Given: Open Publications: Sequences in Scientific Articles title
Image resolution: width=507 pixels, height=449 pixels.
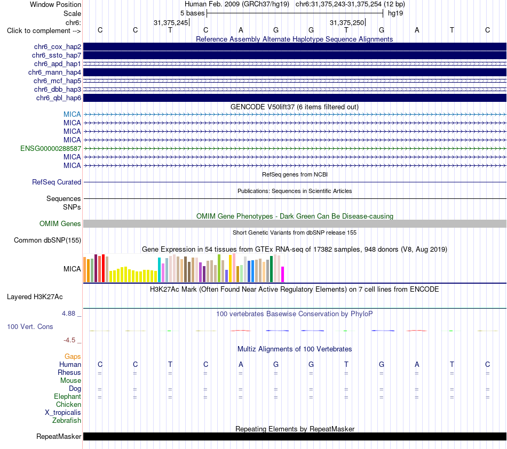Looking at the screenshot, I should click(295, 191).
